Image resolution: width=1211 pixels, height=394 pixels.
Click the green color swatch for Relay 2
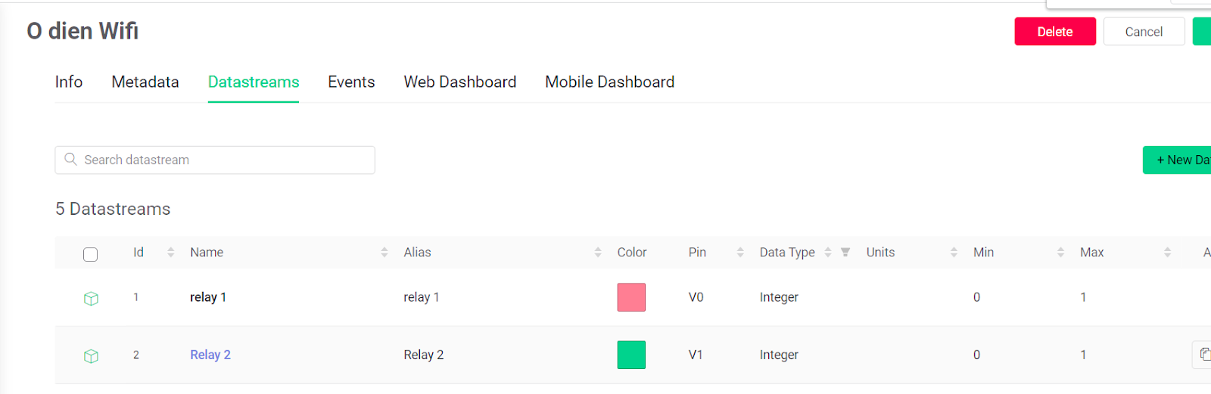coord(631,355)
